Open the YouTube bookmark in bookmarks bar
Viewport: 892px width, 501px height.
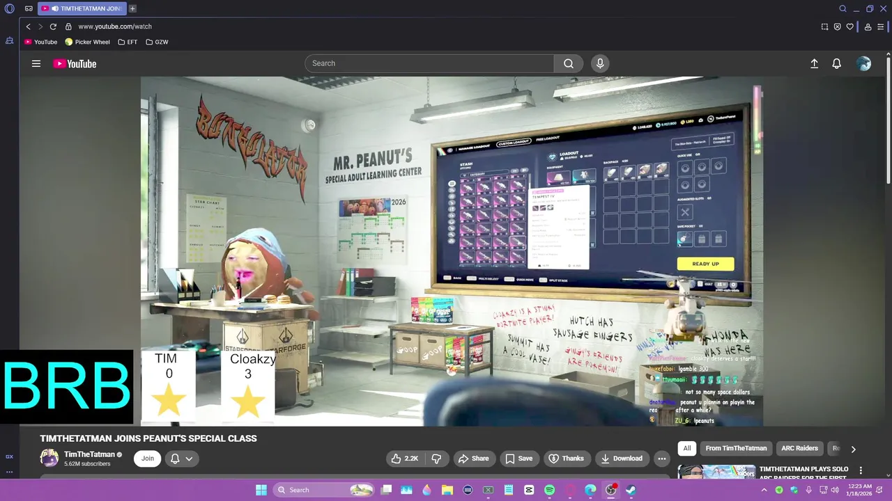(41, 42)
